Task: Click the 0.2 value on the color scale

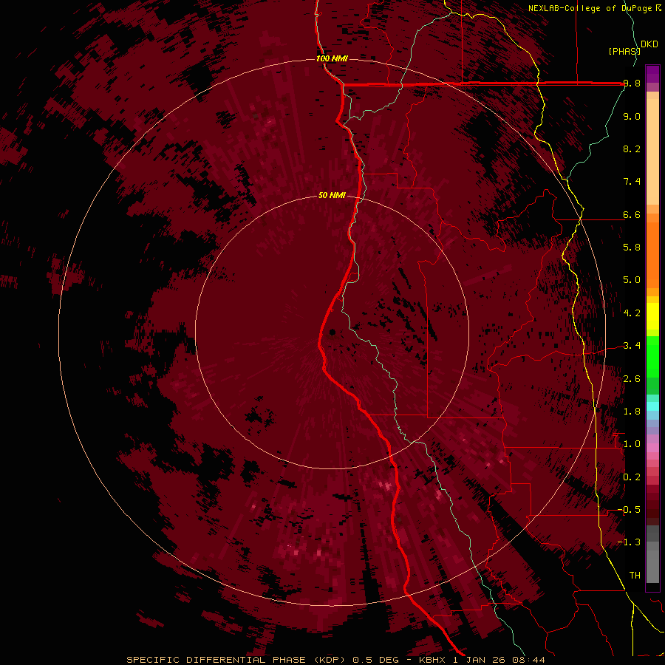Action: pos(632,477)
